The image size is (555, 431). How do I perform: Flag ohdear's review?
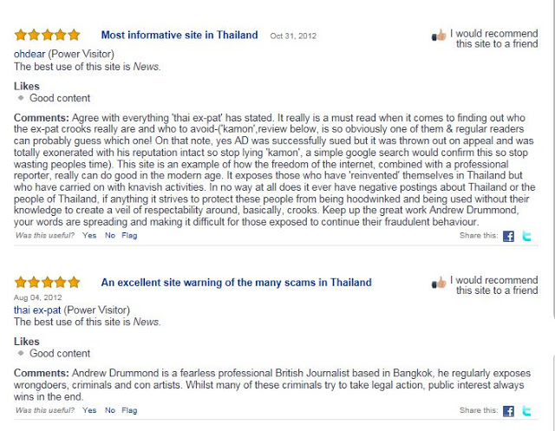pyautogui.click(x=129, y=235)
